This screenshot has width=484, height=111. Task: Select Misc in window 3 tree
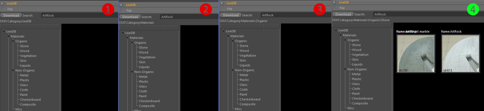[238, 109]
